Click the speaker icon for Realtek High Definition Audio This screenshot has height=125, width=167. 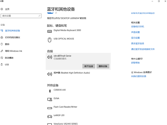[x=50, y=74]
